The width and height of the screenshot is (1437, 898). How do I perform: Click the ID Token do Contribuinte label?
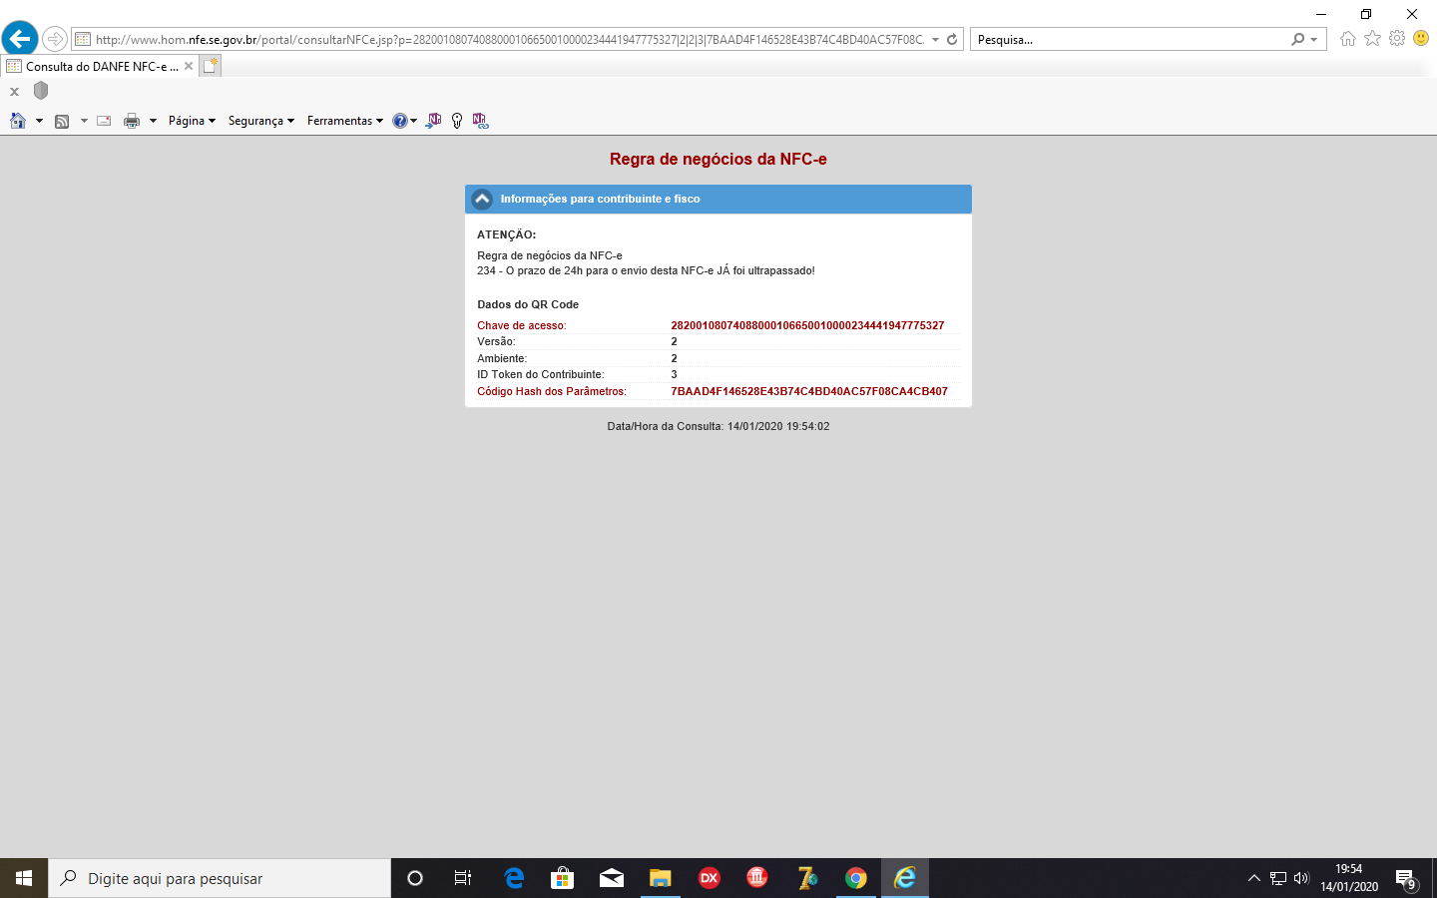(540, 374)
